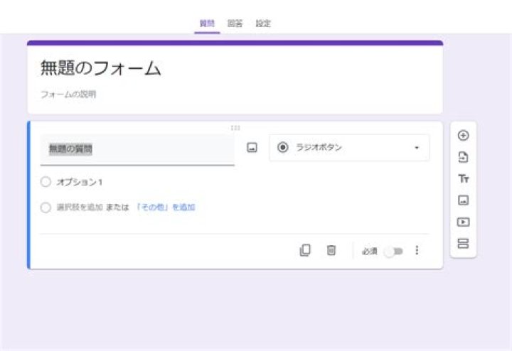
Task: Insert image into the question
Action: [252, 148]
